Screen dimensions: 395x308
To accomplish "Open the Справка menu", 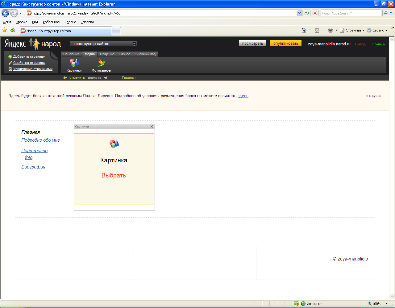I will point(87,22).
